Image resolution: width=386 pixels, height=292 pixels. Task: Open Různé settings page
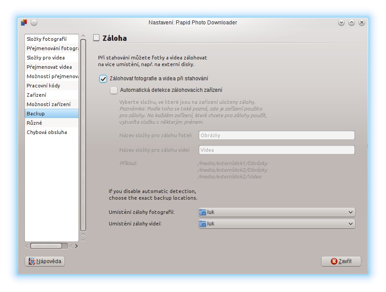[x=52, y=123]
